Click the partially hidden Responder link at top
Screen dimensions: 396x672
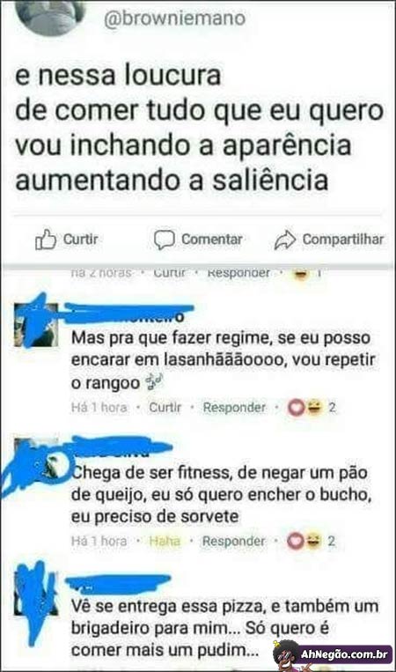[238, 273]
